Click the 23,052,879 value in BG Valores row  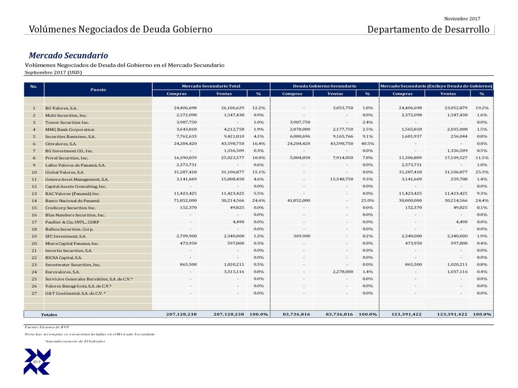pyautogui.click(x=456, y=108)
